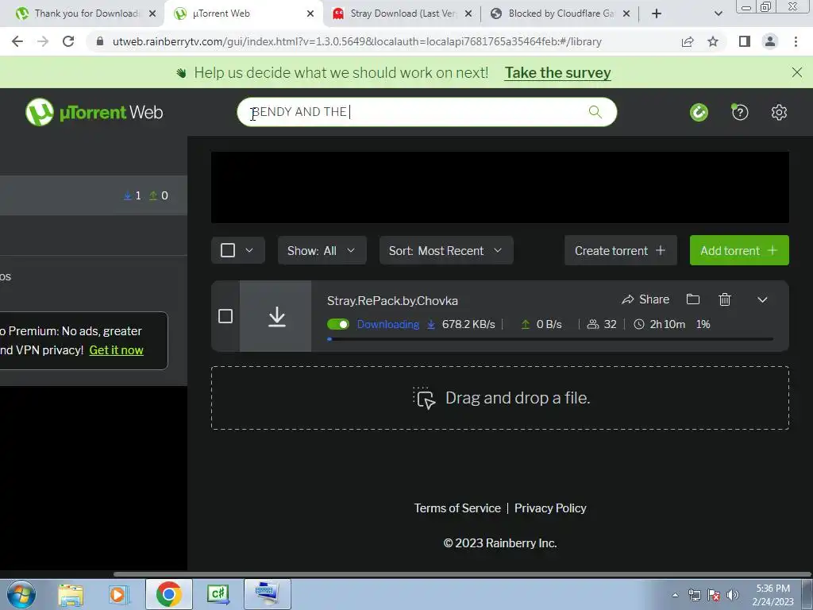Screen dimensions: 813x610
Task: Close the Stray Download tab
Action: pos(468,14)
